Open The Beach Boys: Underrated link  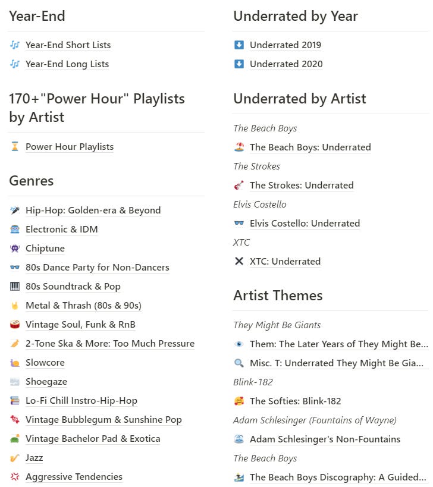click(x=310, y=147)
